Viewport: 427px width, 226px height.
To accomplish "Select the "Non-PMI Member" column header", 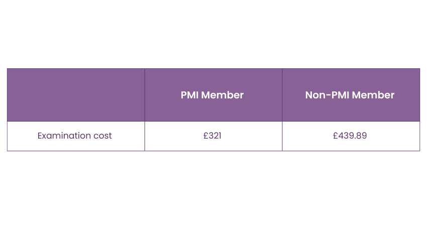I will 350,95.
